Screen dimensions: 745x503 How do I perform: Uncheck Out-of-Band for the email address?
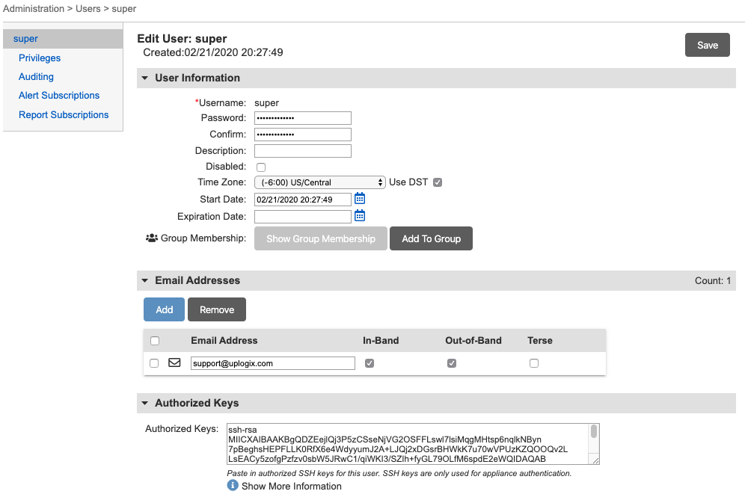[450, 362]
